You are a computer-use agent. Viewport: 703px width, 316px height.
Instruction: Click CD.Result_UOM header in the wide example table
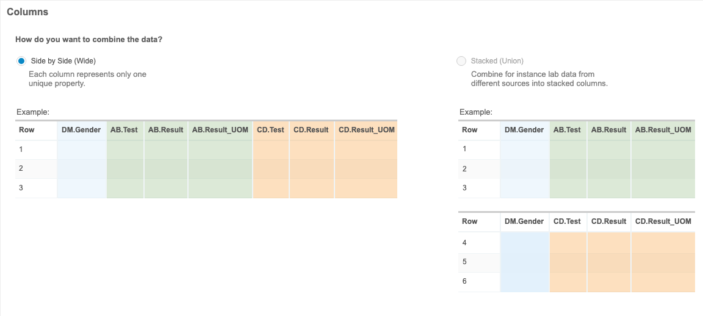[366, 130]
